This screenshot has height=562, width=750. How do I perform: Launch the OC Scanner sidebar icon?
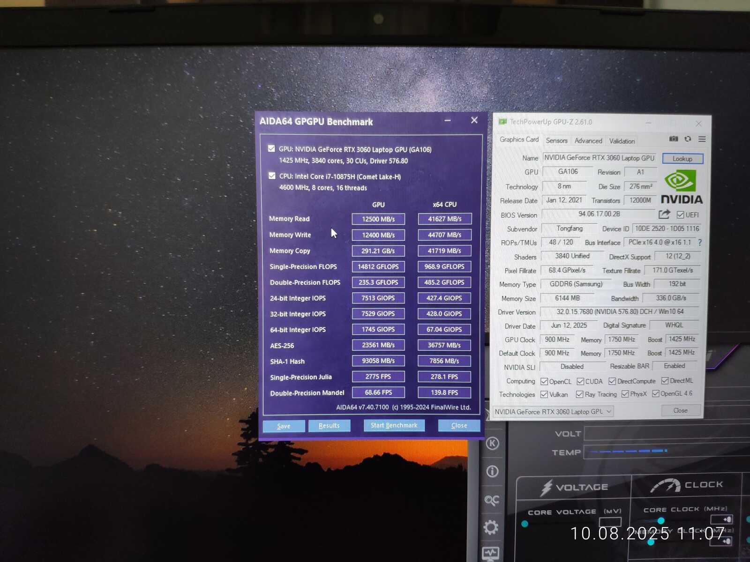pos(492,500)
